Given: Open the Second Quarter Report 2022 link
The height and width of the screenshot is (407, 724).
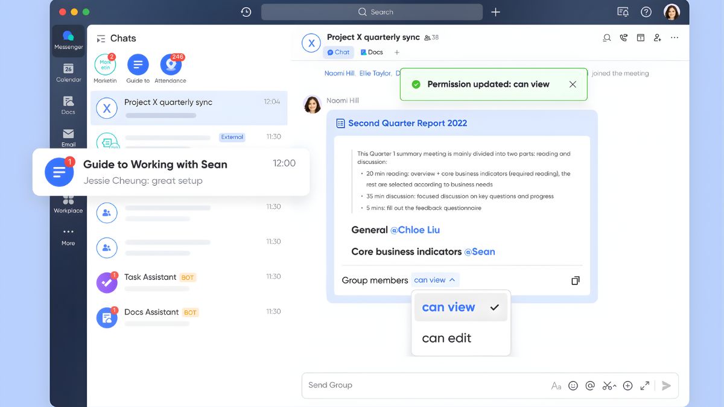Looking at the screenshot, I should coord(407,123).
